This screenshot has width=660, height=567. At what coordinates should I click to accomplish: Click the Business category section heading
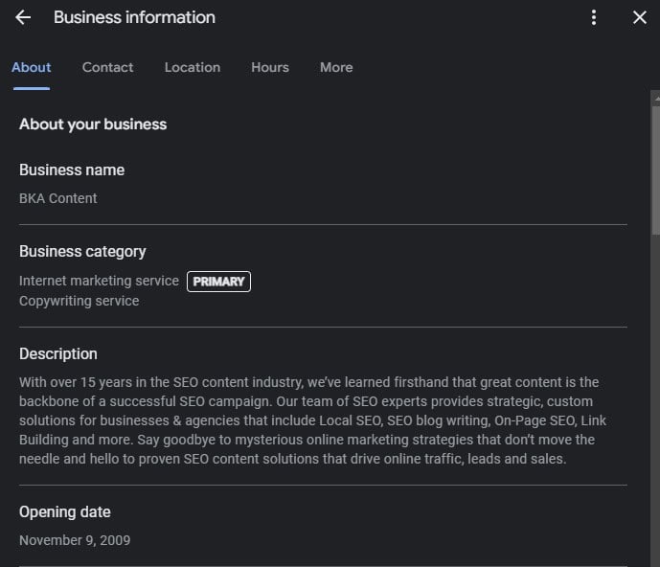pos(82,251)
